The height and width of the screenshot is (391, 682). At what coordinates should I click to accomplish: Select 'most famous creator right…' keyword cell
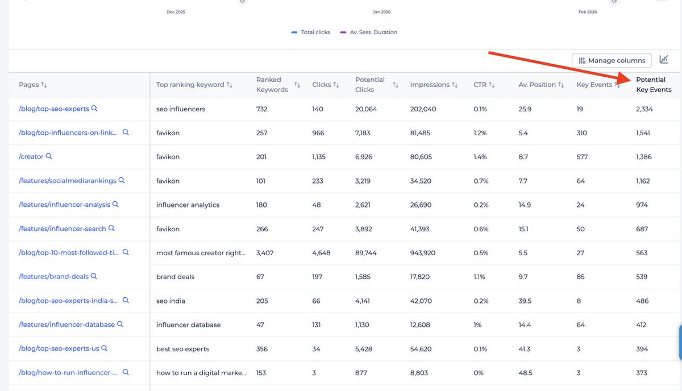[x=201, y=253]
